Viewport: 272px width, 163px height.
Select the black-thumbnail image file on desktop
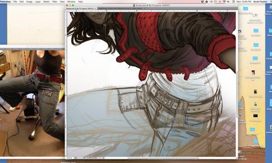tap(256, 116)
